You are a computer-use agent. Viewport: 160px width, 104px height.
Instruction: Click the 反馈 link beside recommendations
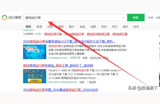[38, 34]
